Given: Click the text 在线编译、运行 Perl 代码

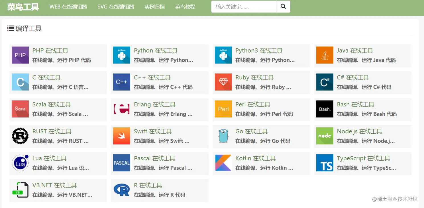Looking at the screenshot, I should [264, 114].
